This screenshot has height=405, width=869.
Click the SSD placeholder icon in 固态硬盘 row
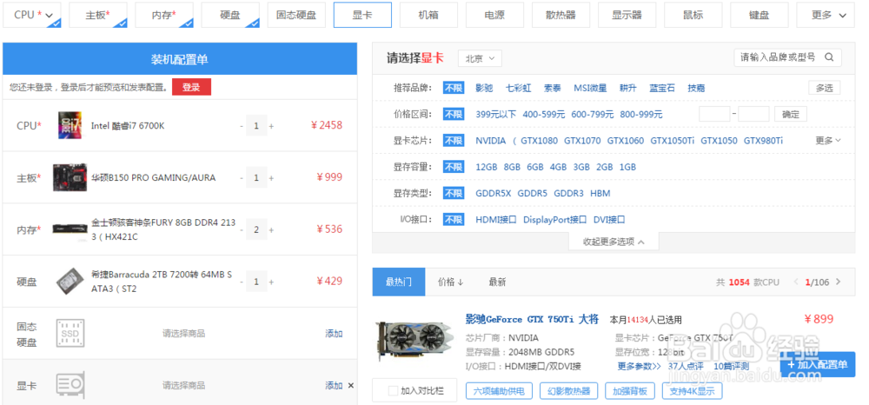[x=70, y=333]
